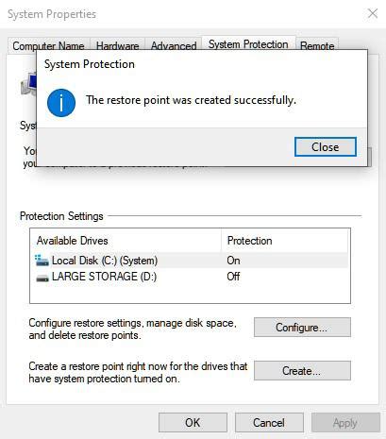Image resolution: width=386 pixels, height=439 pixels.
Task: Click the blue information icon in dialog
Action: point(61,103)
